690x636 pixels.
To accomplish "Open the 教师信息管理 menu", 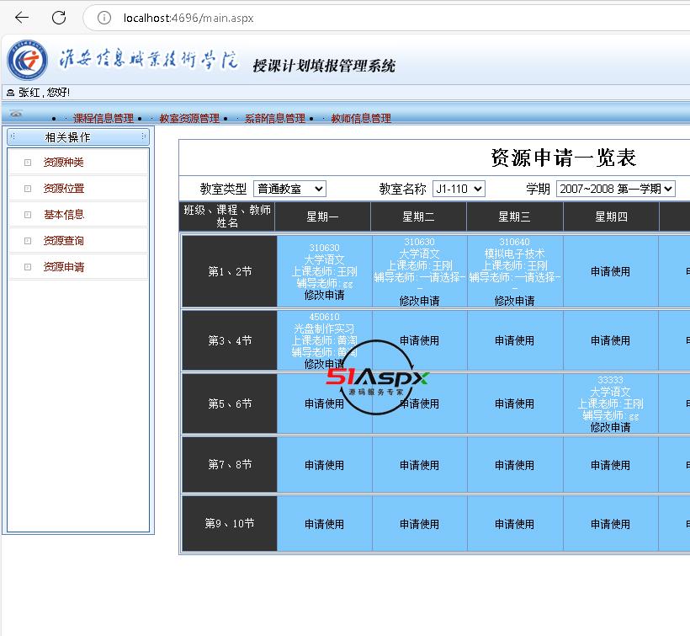I will click(x=361, y=118).
